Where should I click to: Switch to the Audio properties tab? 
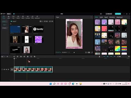[101, 17]
